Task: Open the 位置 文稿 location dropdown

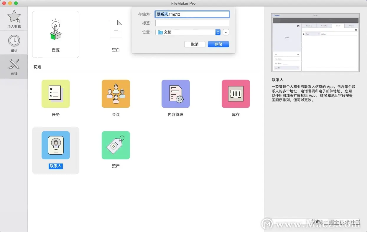Action: pyautogui.click(x=188, y=32)
